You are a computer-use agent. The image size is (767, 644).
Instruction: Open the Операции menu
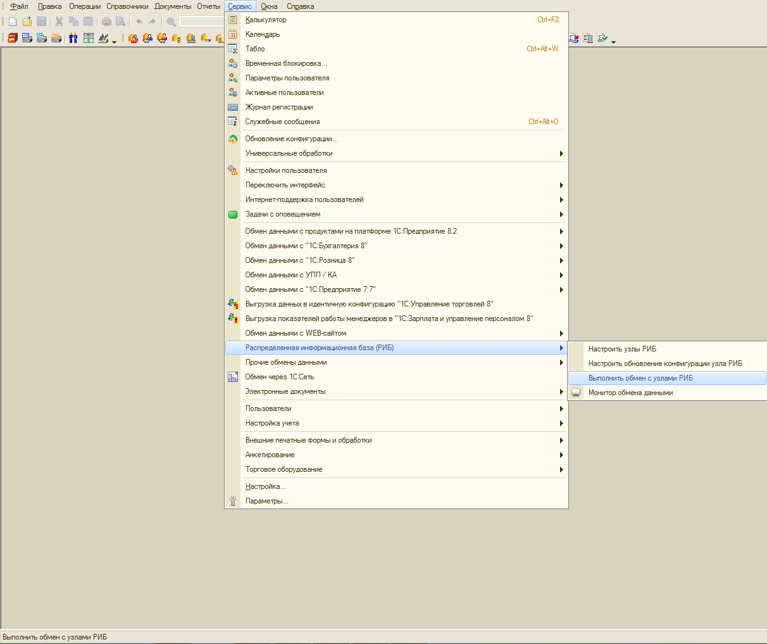(85, 6)
